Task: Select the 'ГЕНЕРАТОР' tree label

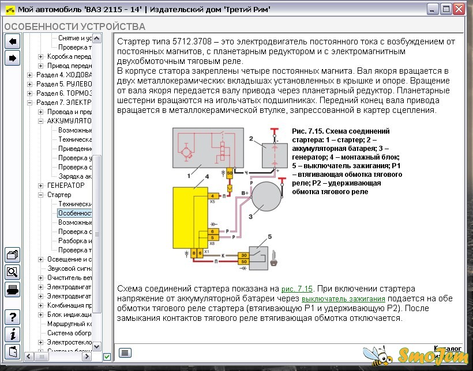Action: (66, 185)
